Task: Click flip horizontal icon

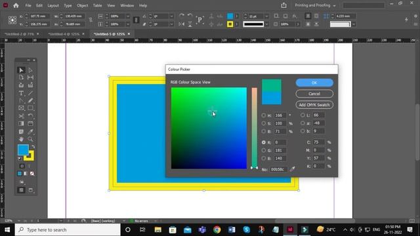Action: tap(182, 24)
